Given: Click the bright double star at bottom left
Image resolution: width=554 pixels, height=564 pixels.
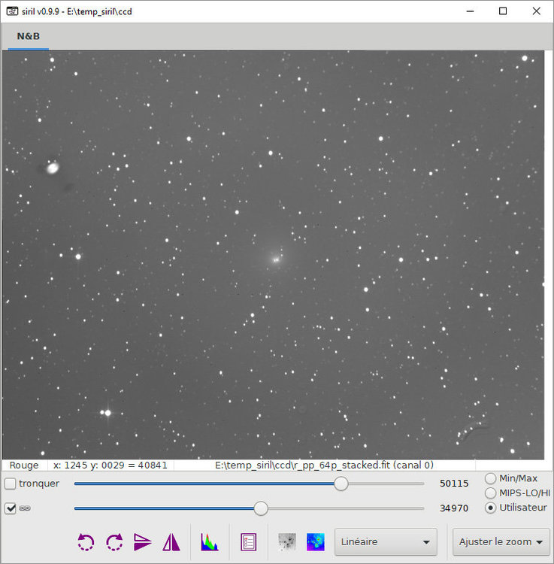Looking at the screenshot, I should pos(105,413).
